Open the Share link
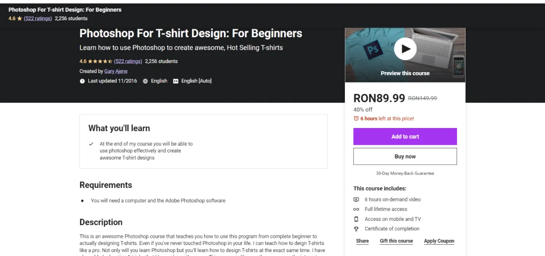The image size is (545, 256). pyautogui.click(x=362, y=241)
